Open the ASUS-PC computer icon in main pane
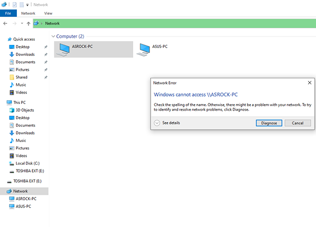The image size is (316, 227). coord(143,50)
